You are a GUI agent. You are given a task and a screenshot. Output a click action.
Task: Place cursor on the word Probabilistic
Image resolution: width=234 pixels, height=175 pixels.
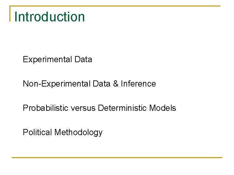pos(42,108)
